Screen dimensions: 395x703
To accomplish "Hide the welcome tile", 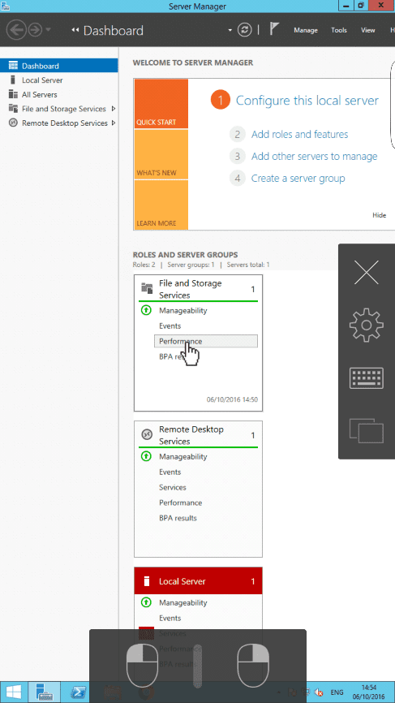I will (379, 215).
